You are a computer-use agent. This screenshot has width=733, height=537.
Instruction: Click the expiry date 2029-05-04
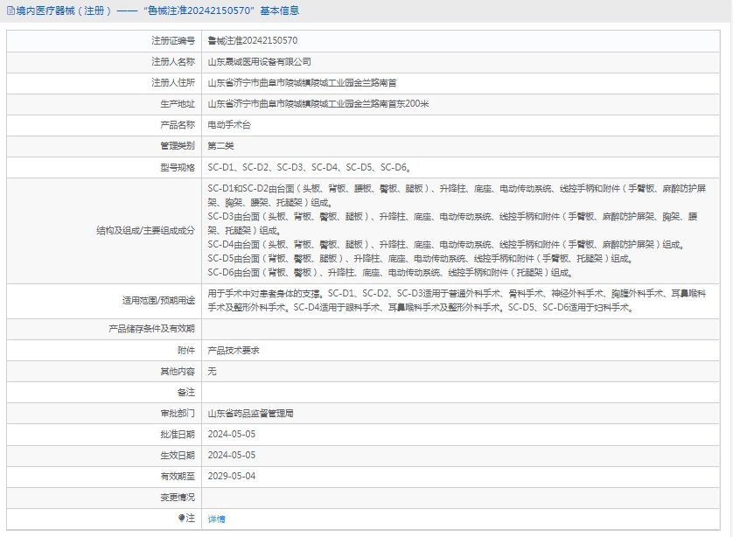coord(231,476)
